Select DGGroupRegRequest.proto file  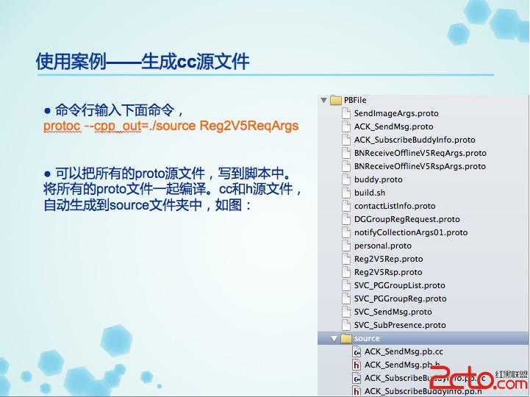(x=407, y=219)
